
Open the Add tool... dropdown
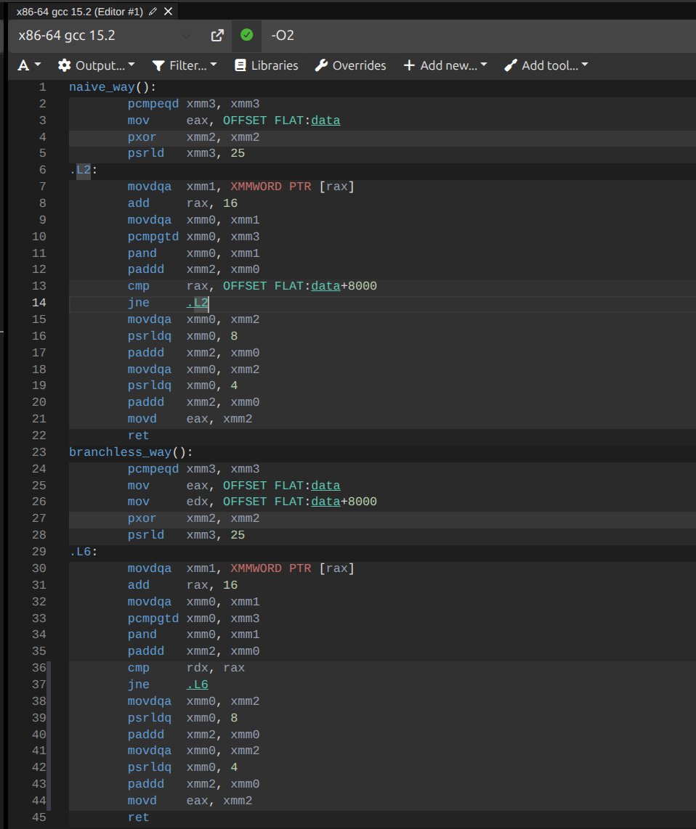click(546, 65)
